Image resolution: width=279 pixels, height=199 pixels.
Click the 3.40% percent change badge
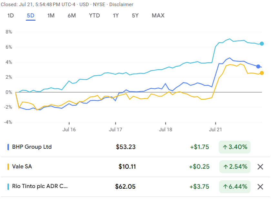tap(234, 147)
